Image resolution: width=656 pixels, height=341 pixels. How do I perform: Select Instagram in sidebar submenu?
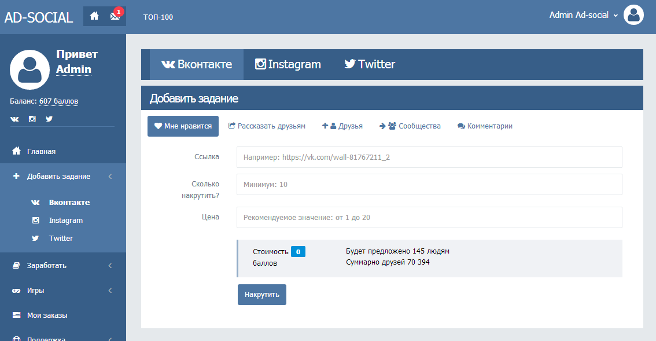(x=66, y=221)
